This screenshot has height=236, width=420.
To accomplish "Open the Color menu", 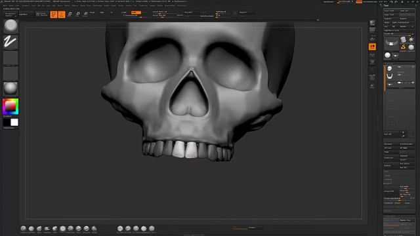I will pyautogui.click(x=17, y=5).
